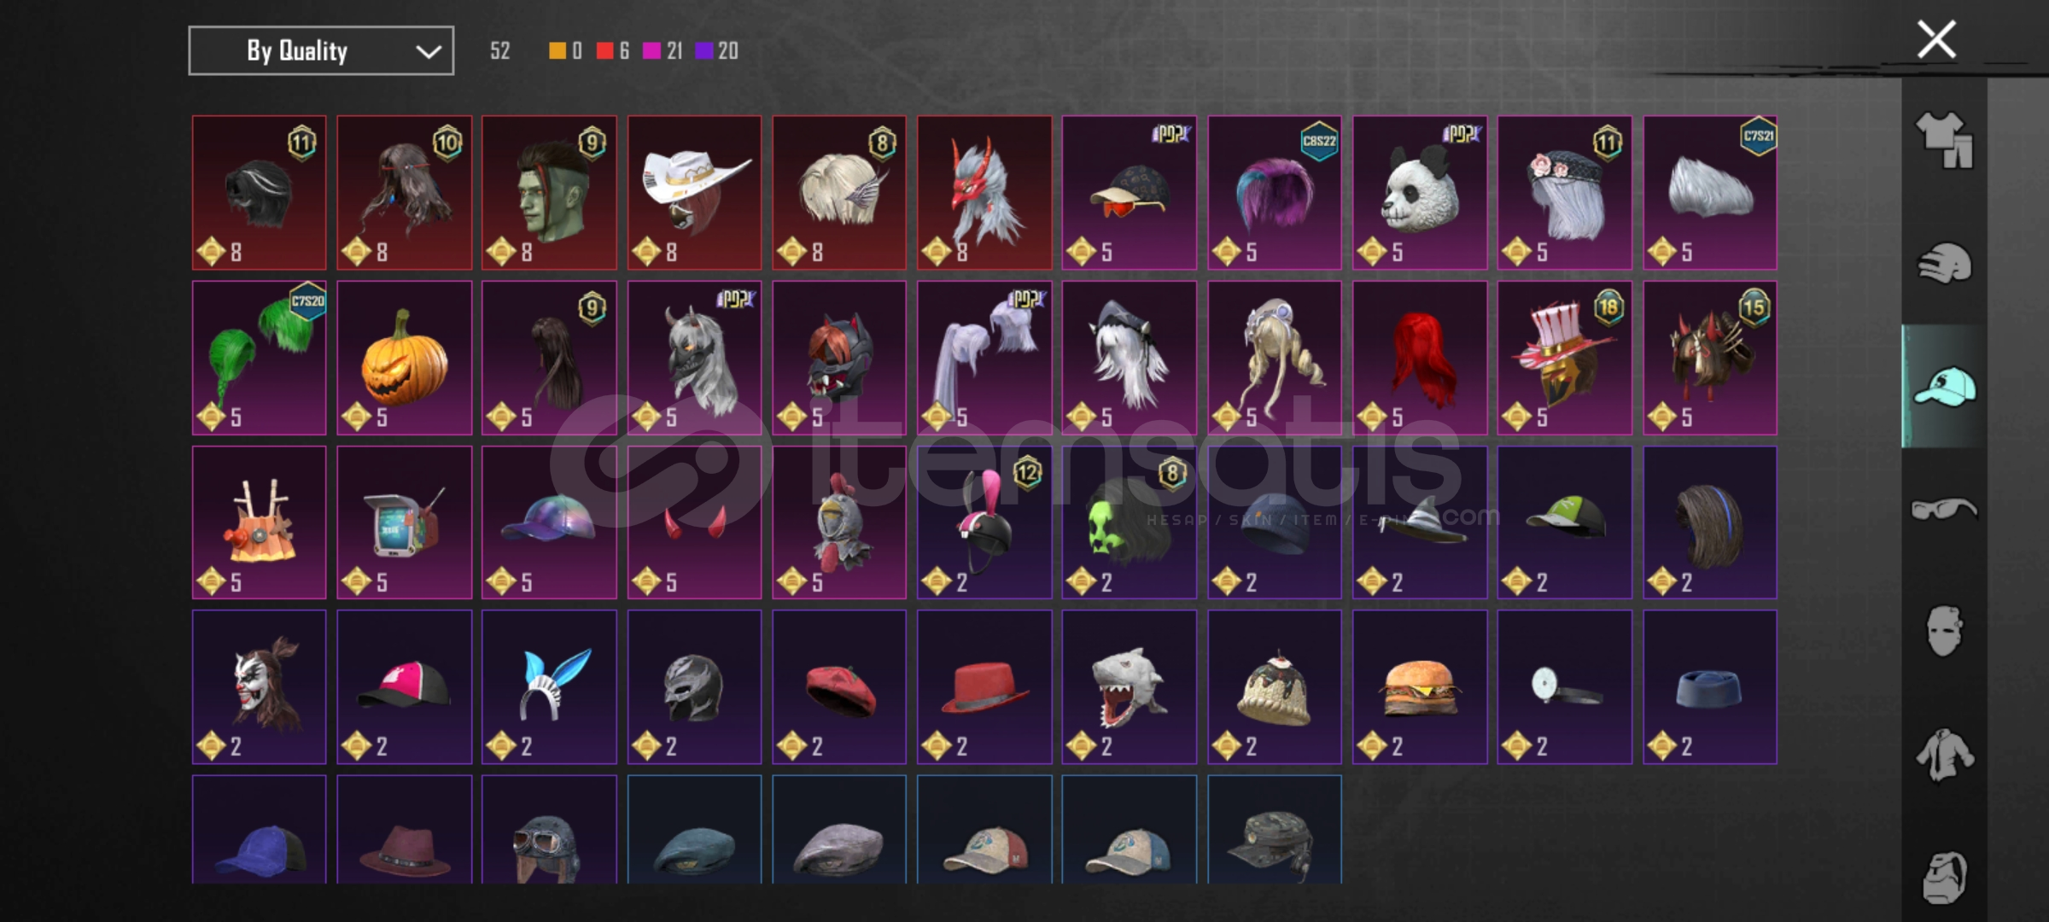Select the jacket category sidebar icon
2049x922 pixels.
[1944, 755]
